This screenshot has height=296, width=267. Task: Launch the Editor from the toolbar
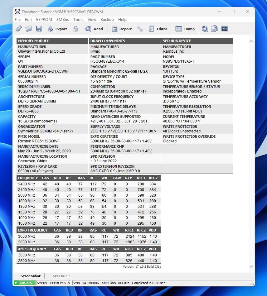[158, 29]
